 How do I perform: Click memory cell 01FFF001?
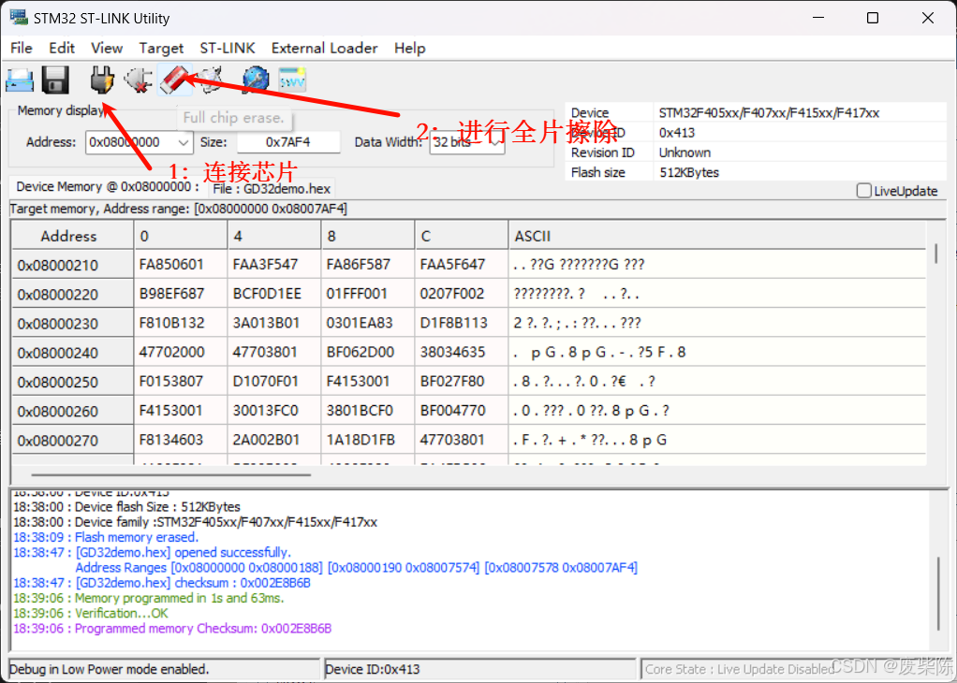(367, 294)
